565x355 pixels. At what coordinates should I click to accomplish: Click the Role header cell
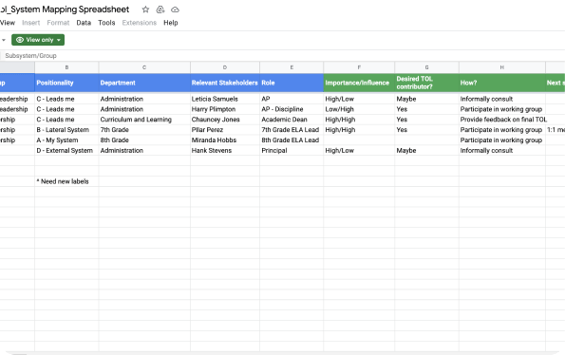point(292,83)
